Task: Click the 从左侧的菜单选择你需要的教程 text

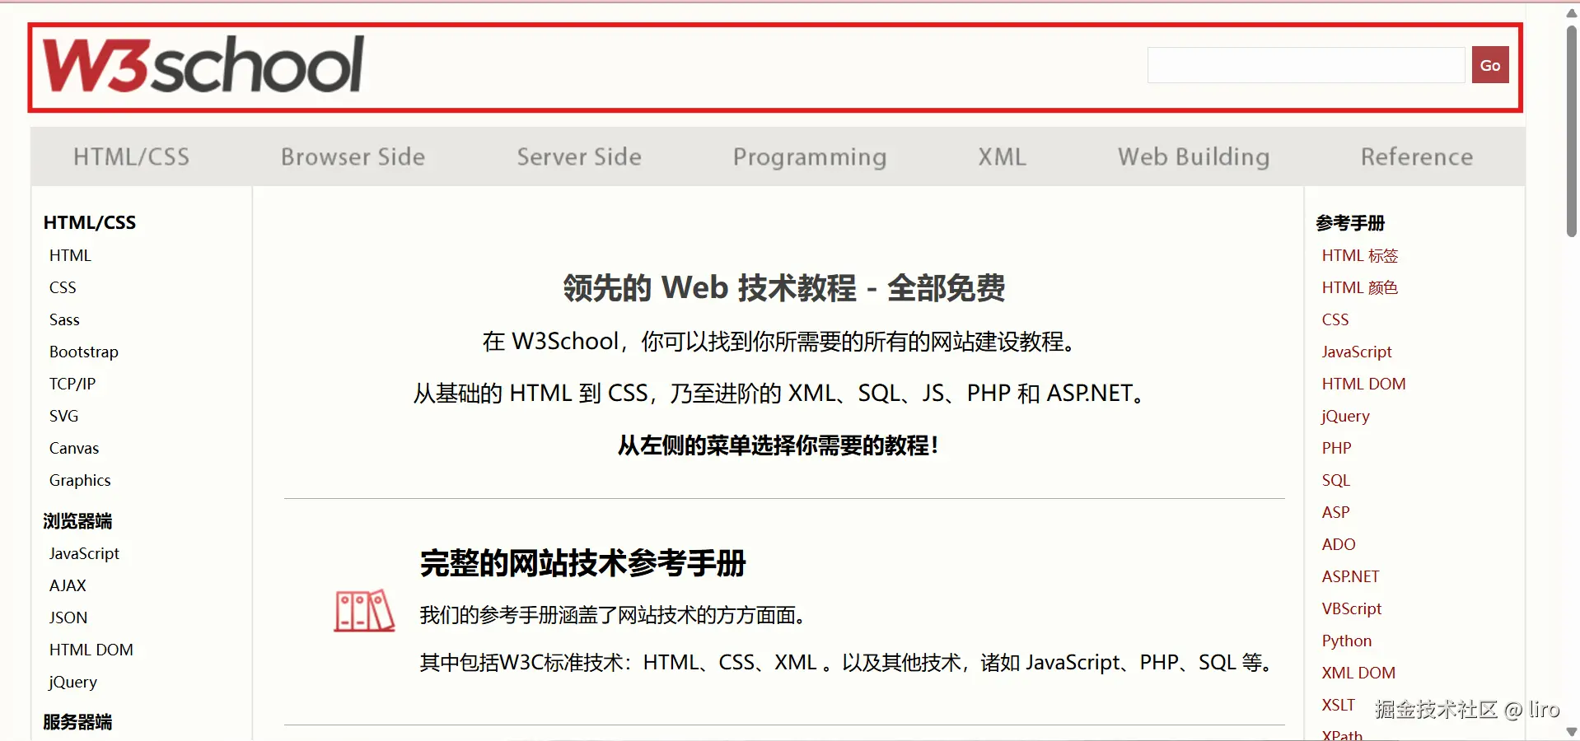Action: [778, 445]
